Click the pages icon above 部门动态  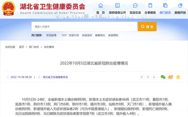[165, 5]
